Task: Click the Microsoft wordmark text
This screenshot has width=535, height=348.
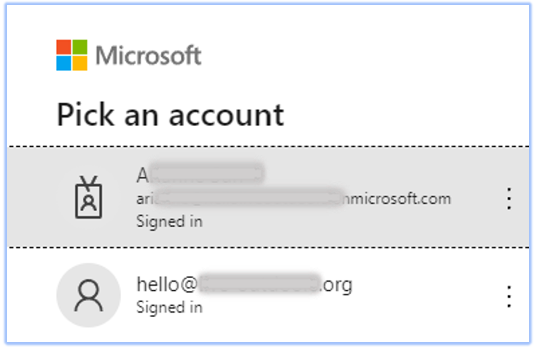Action: [148, 55]
